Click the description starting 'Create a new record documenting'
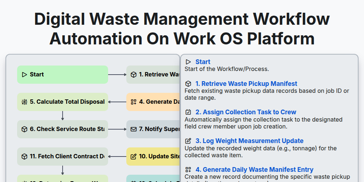 tap(267, 178)
